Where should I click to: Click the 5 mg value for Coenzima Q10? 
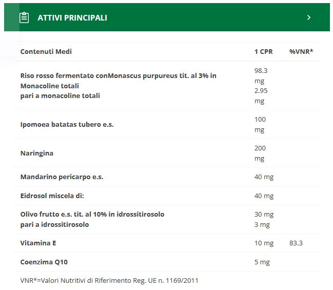tap(262, 262)
